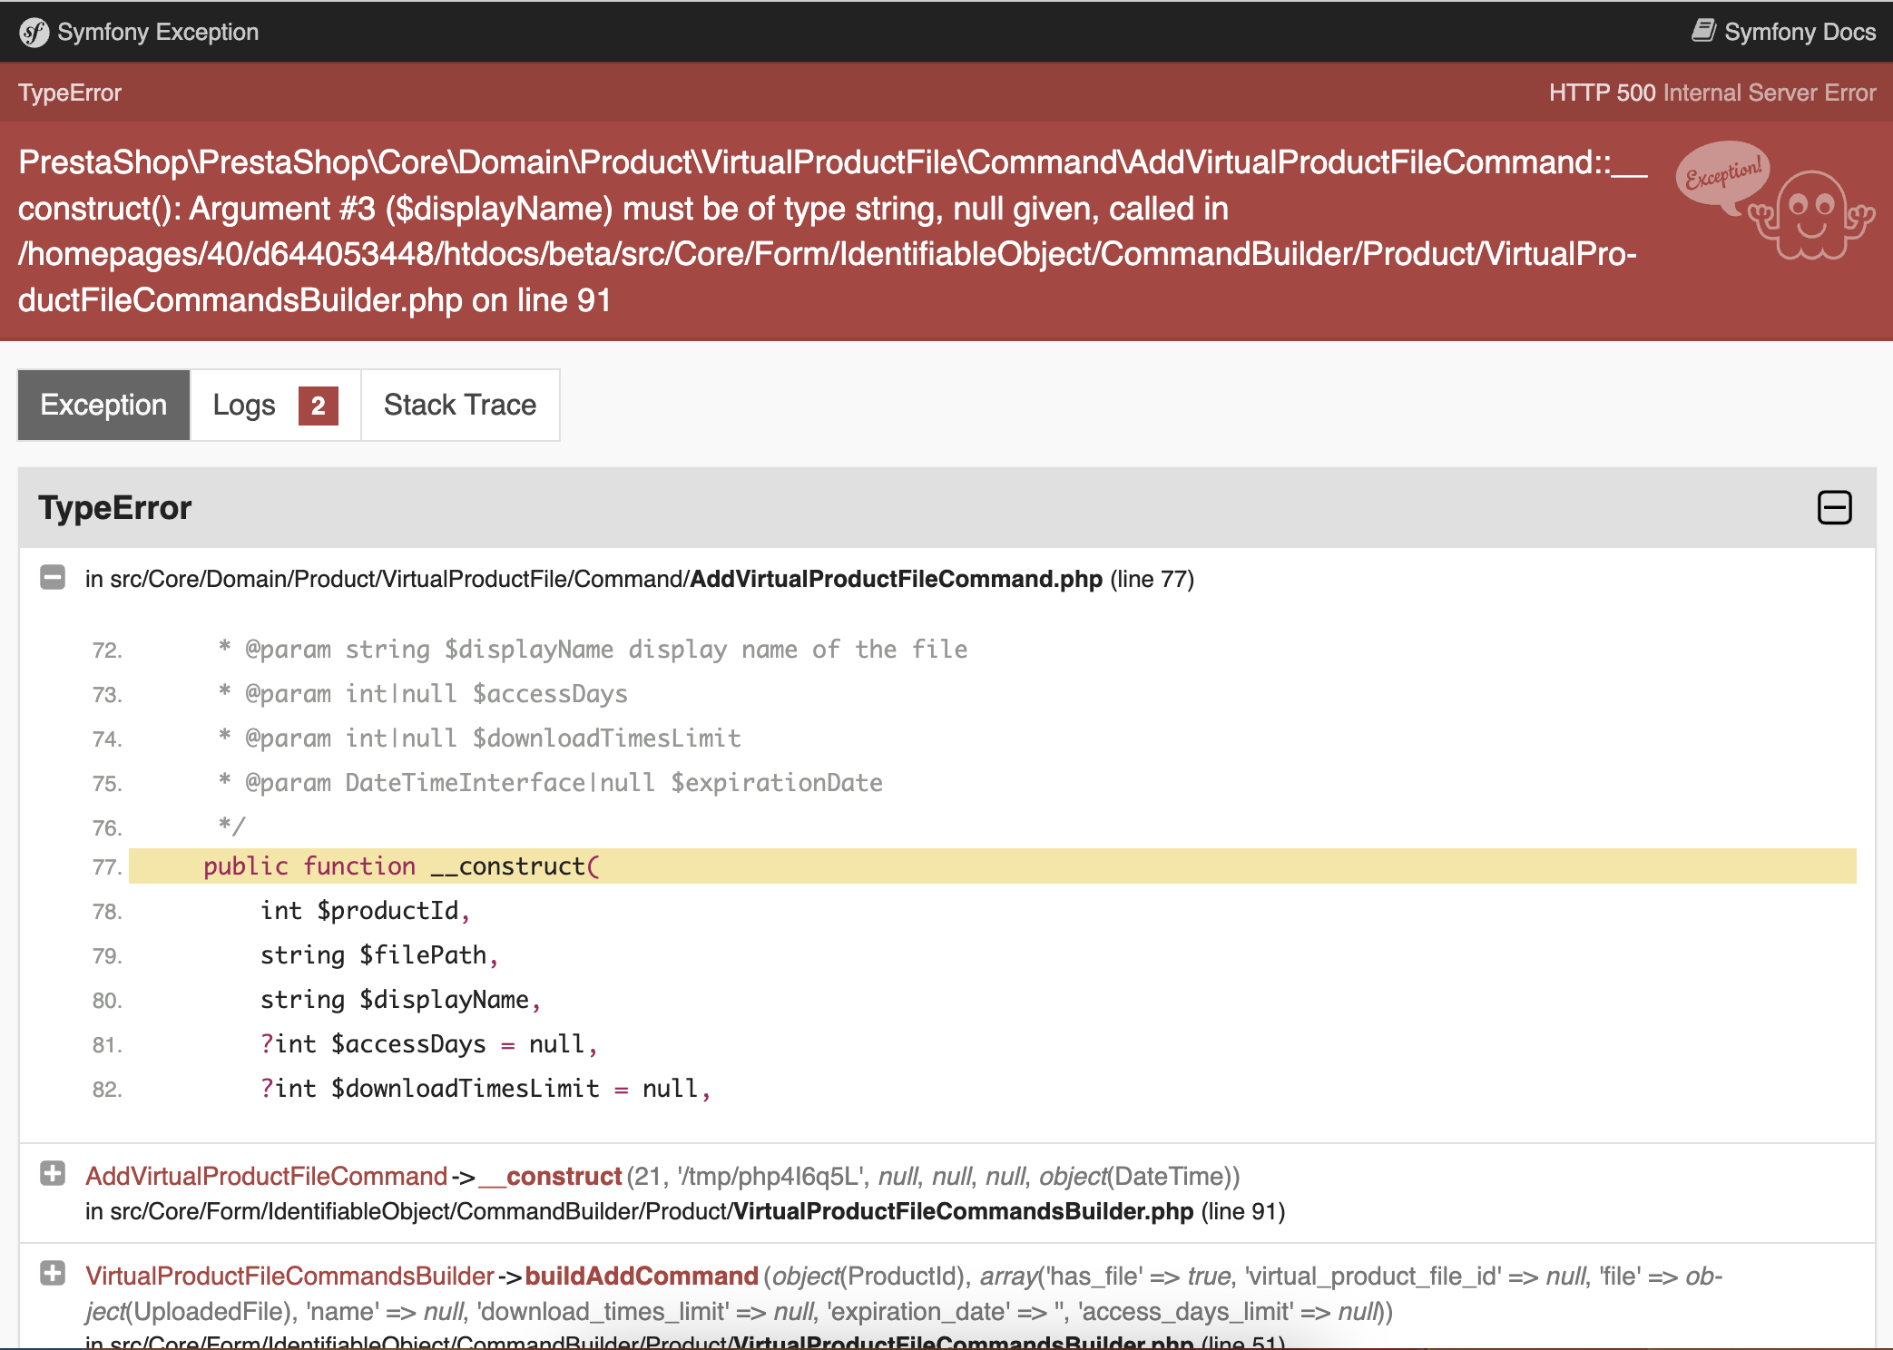Open Symfony Docs via the book icon
Image resolution: width=1893 pixels, height=1350 pixels.
pos(1704,30)
